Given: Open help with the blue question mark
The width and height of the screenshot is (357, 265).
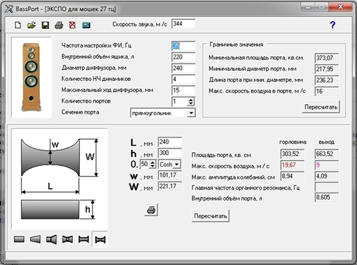Looking at the screenshot, I should click(333, 25).
